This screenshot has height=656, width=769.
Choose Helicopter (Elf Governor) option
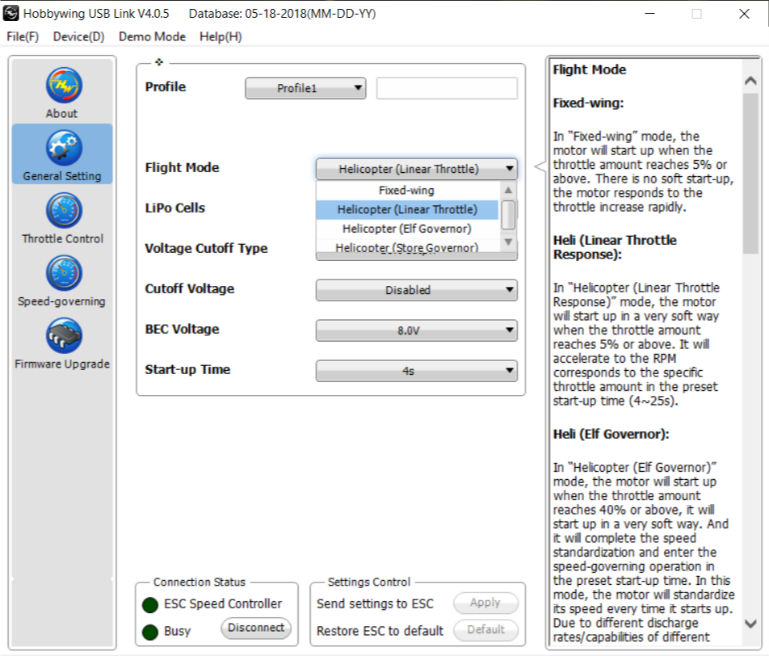pyautogui.click(x=407, y=229)
